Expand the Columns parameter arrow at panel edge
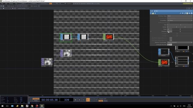Image resolution: width=193 pixels, height=108 pixels. (151, 31)
